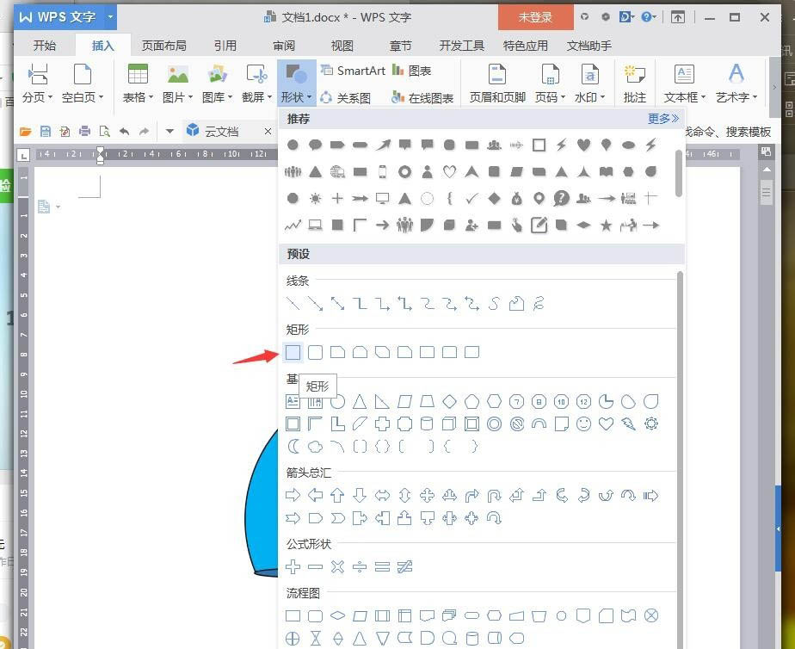Select the right arrow in 箭头总汇
The height and width of the screenshot is (649, 795).
click(293, 495)
